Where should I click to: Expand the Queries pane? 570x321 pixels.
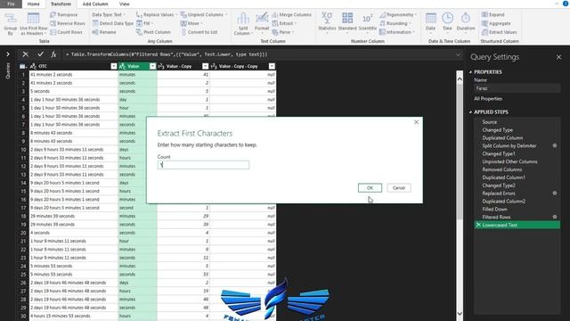[x=8, y=54]
